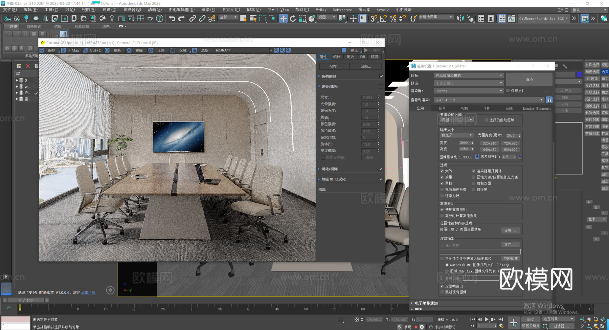Uncheck the 大气 option
Viewport: 609px width, 330px height.
442,171
